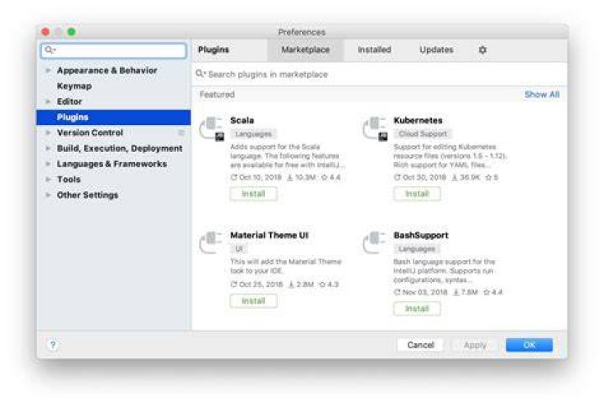Image resolution: width=604 pixels, height=407 pixels.
Task: Focus the settings search field
Action: click(113, 50)
